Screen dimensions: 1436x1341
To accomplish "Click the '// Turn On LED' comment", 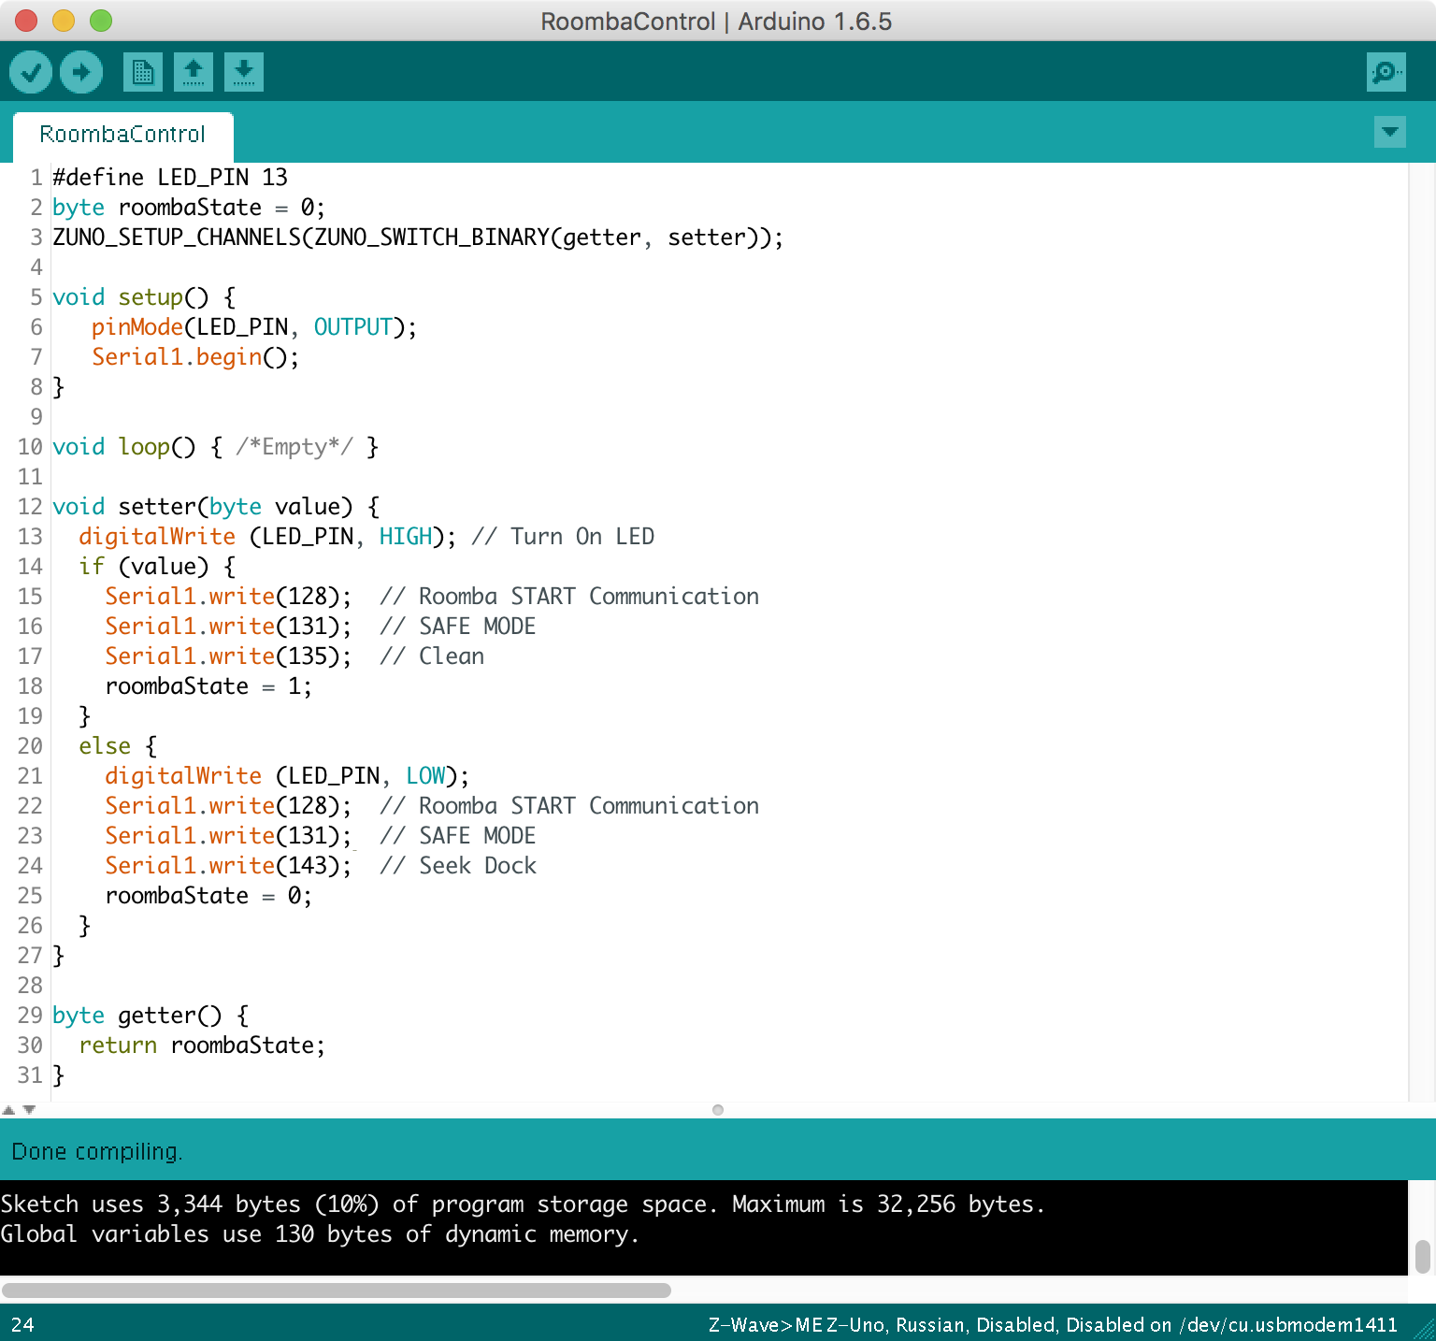I will 564,537.
